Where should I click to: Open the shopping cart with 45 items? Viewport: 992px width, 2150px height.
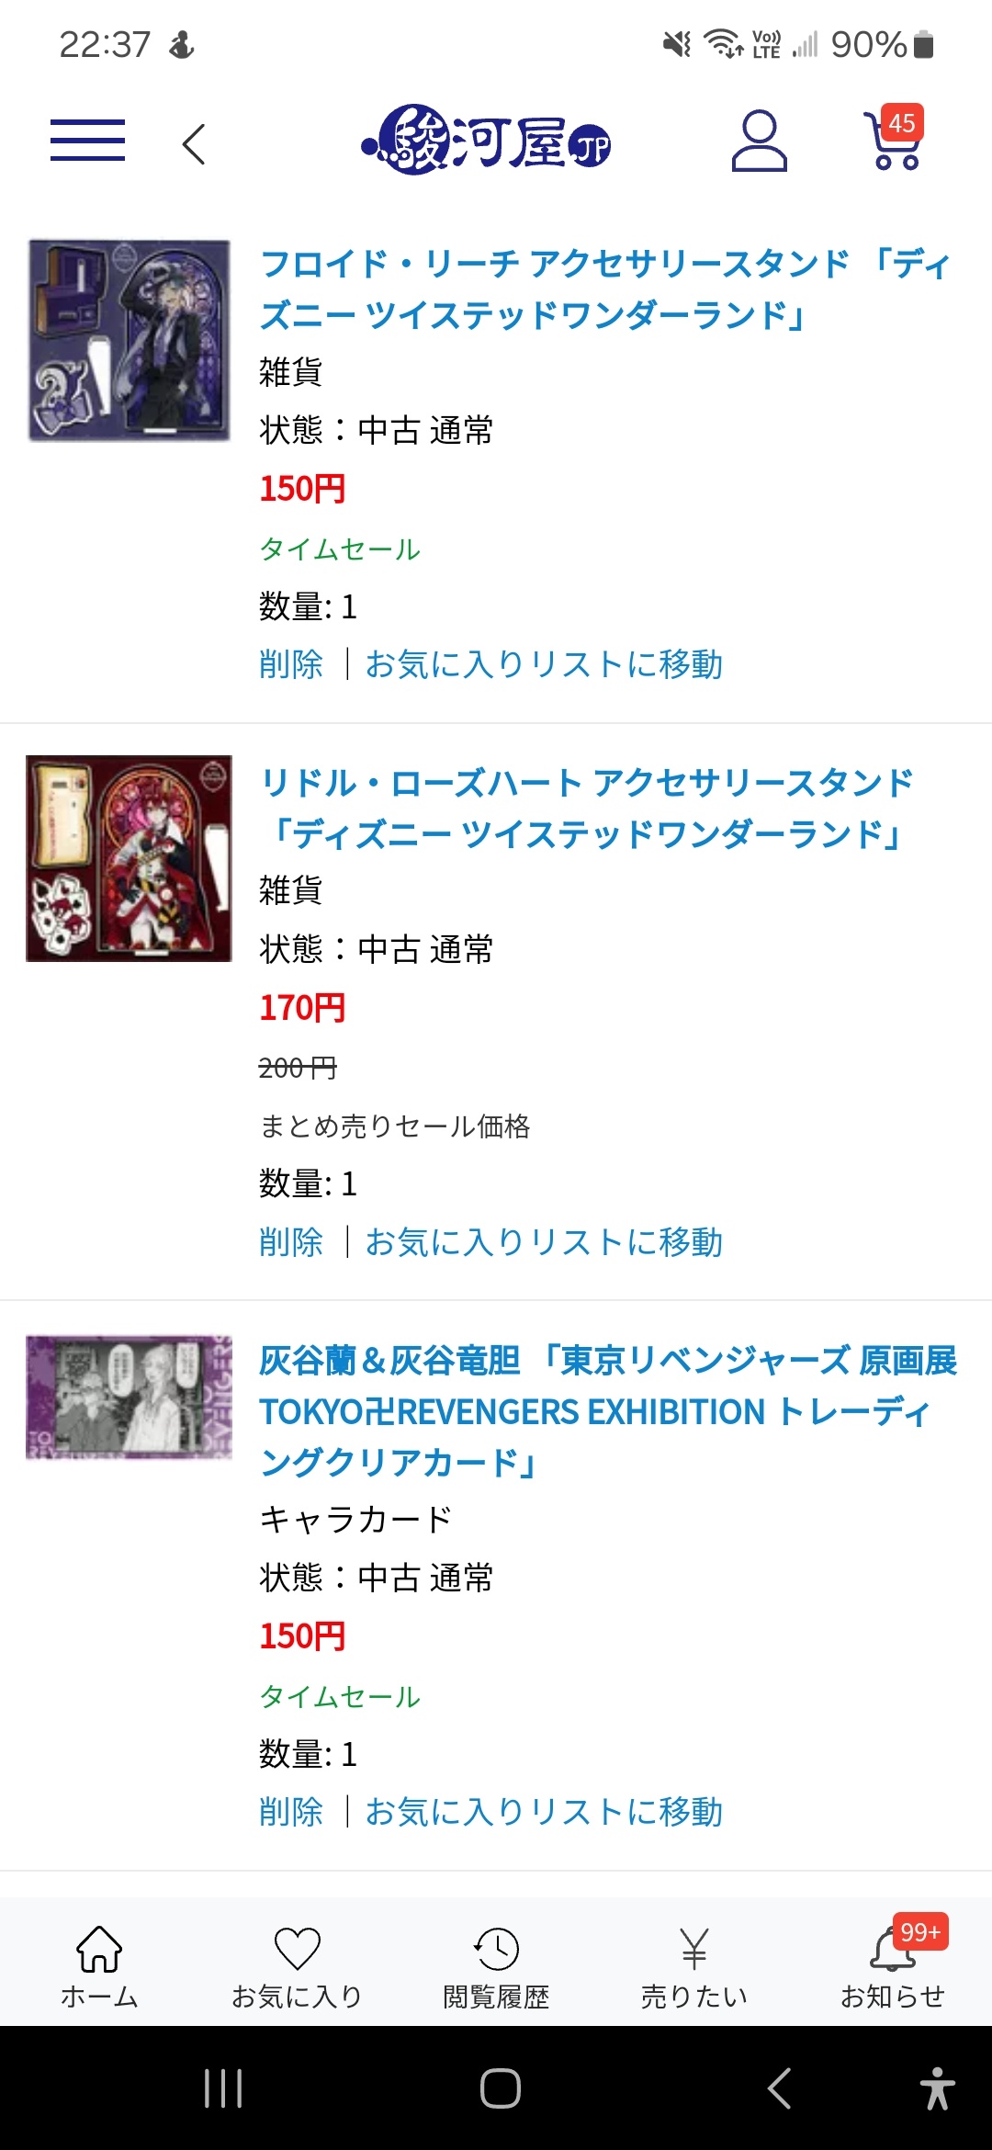[x=893, y=139]
